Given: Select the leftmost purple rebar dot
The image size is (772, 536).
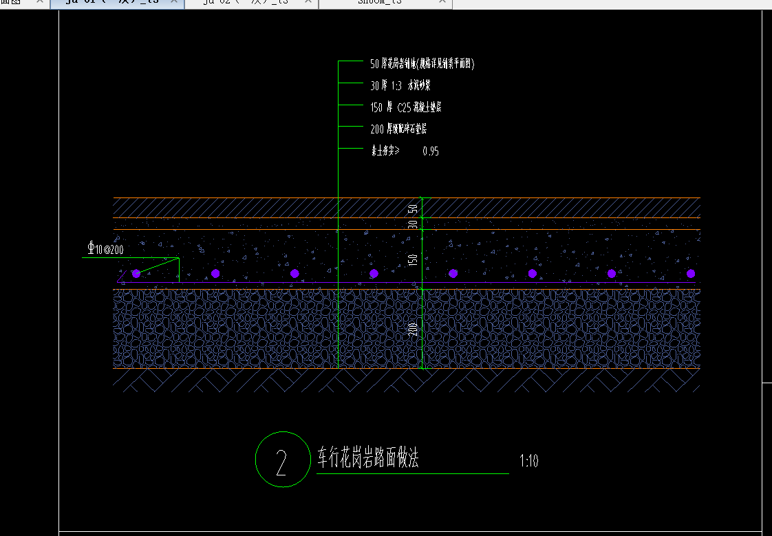Looking at the screenshot, I should point(136,274).
